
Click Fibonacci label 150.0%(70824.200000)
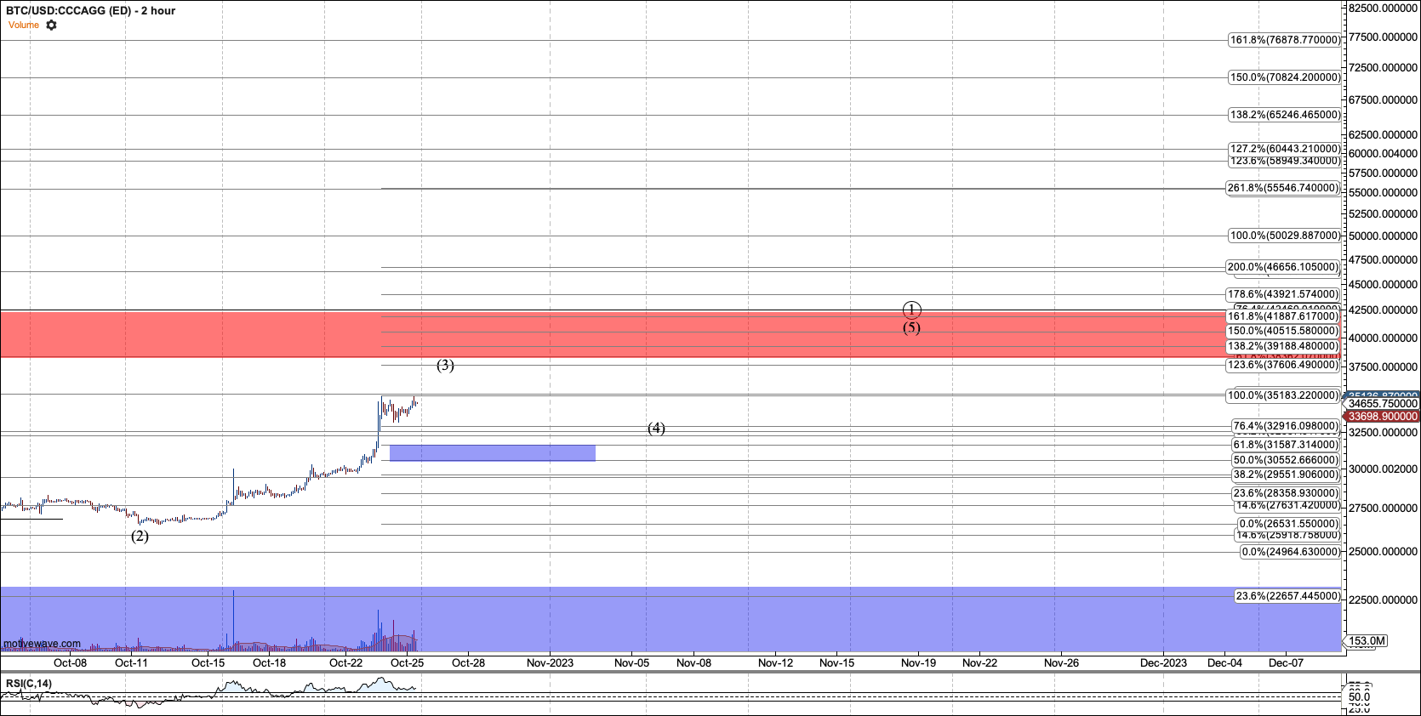[1285, 77]
